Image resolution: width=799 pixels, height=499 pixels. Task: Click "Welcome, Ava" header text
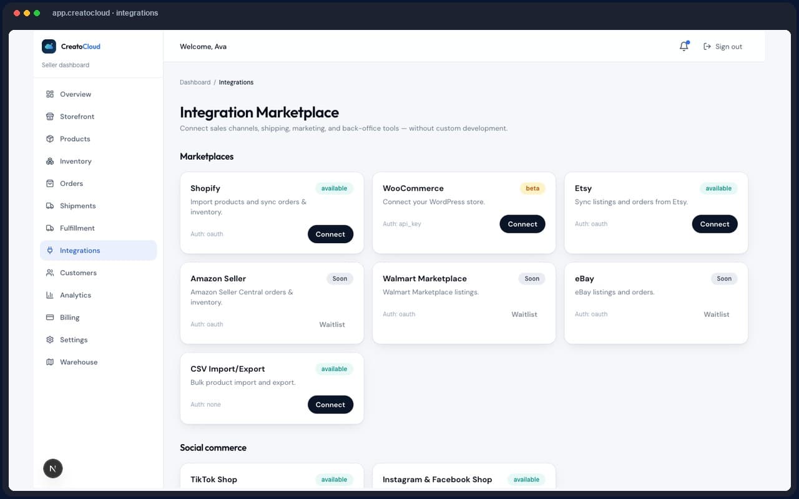pyautogui.click(x=203, y=47)
